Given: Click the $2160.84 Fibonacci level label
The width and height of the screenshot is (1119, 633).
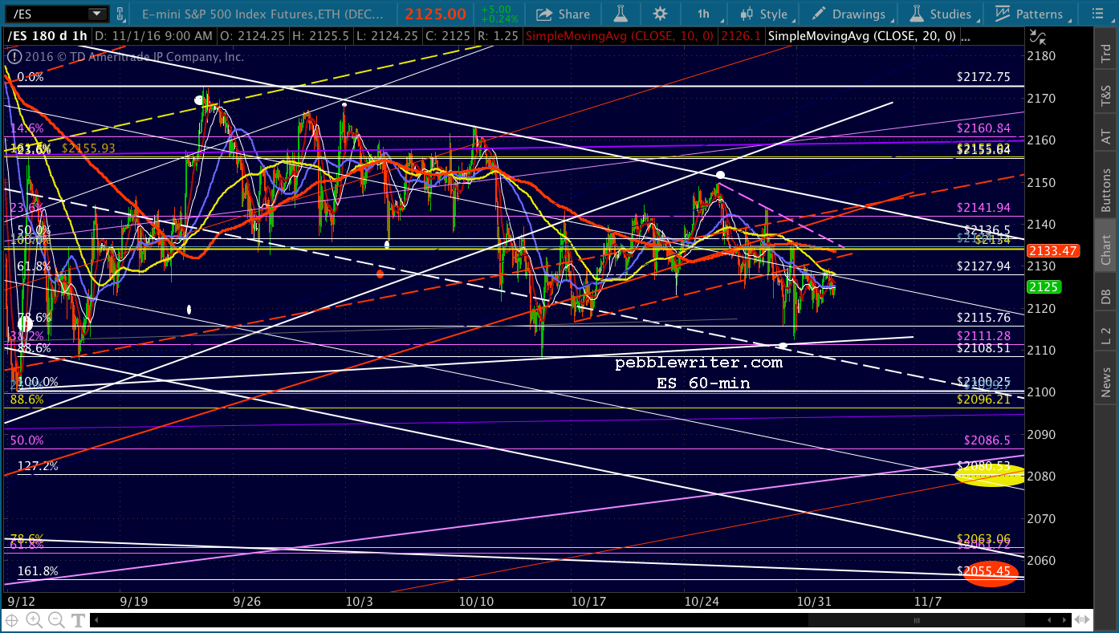Looking at the screenshot, I should coord(983,128).
